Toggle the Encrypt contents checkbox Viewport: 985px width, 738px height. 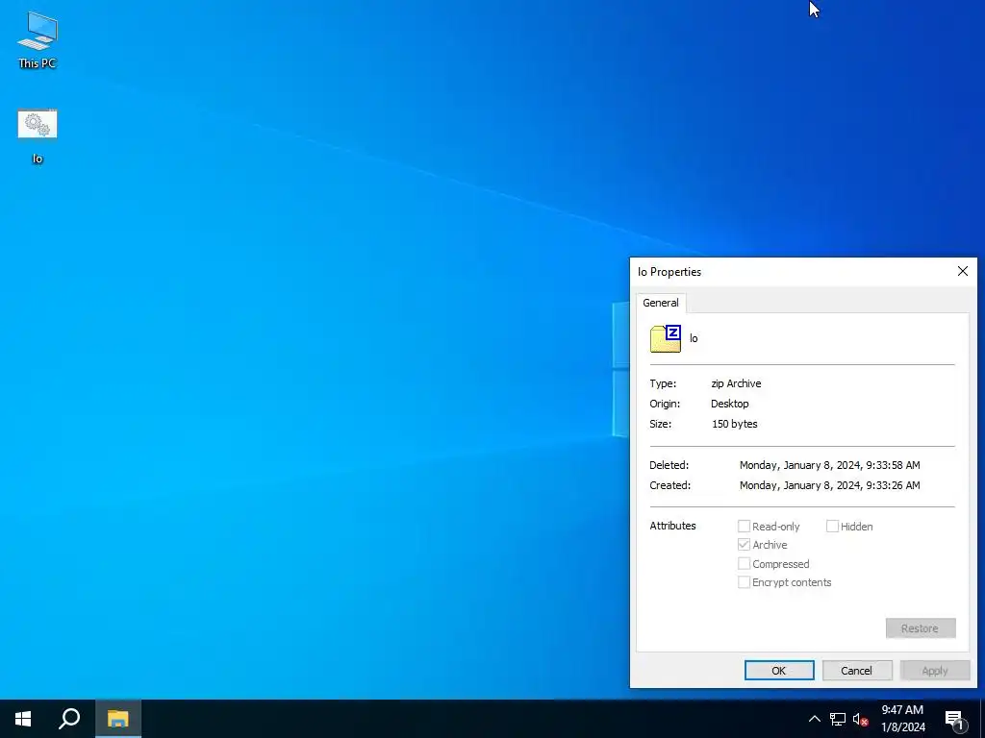744,581
